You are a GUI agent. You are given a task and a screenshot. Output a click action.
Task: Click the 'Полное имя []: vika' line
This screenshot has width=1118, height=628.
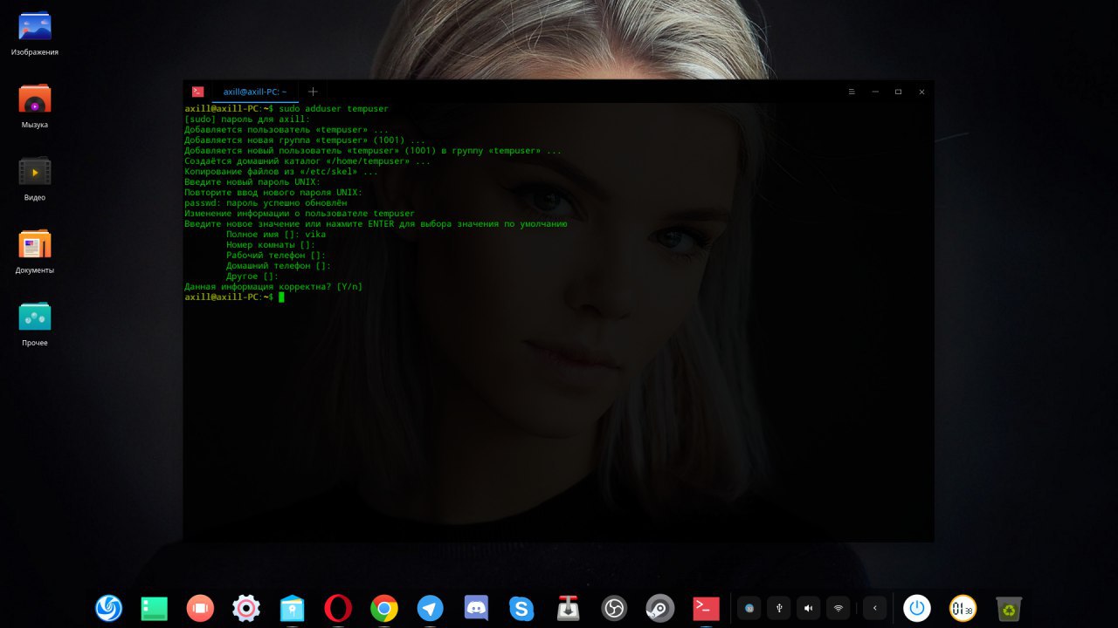(x=276, y=235)
